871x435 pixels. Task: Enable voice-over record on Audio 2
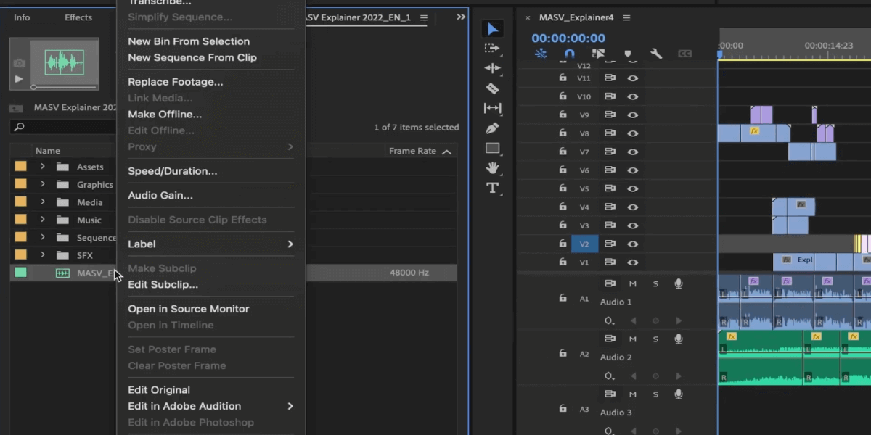coord(679,339)
